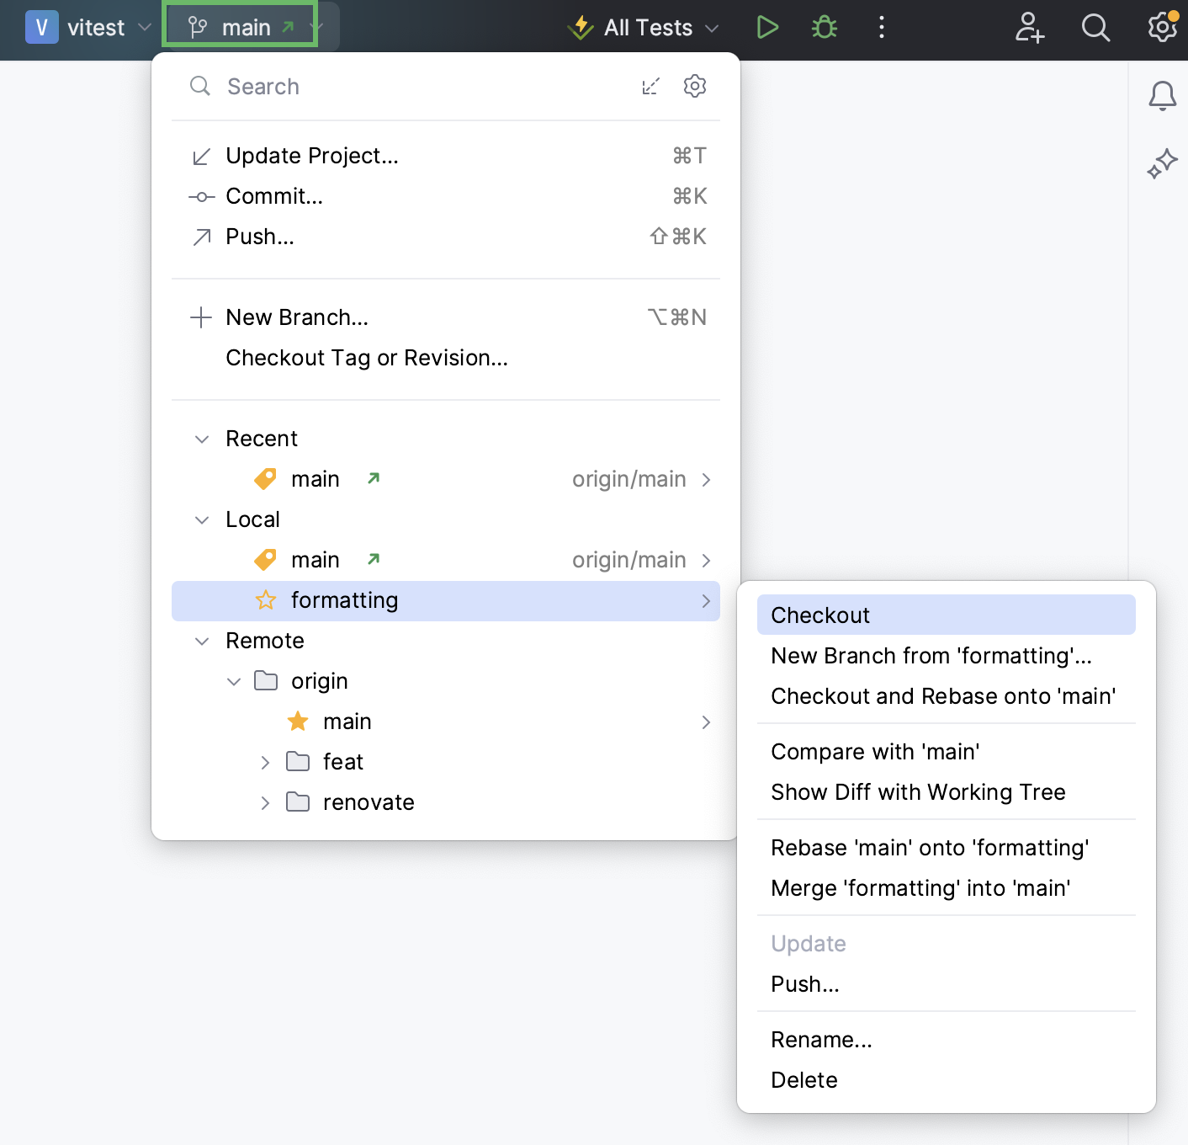
Task: Open Checkout Tag or Revision dialog
Action: point(366,358)
